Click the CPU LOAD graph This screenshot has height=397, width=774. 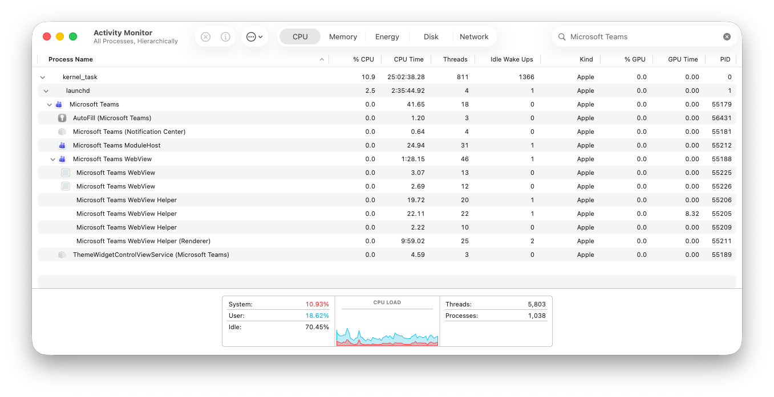coord(387,321)
